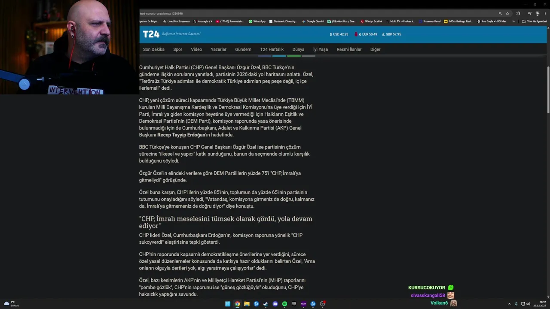This screenshot has height=309, width=550.
Task: Open the Livad For Streamers bookmark
Action: point(176,21)
